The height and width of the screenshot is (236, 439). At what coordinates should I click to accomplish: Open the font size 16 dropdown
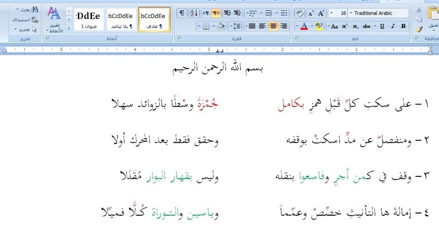340,13
